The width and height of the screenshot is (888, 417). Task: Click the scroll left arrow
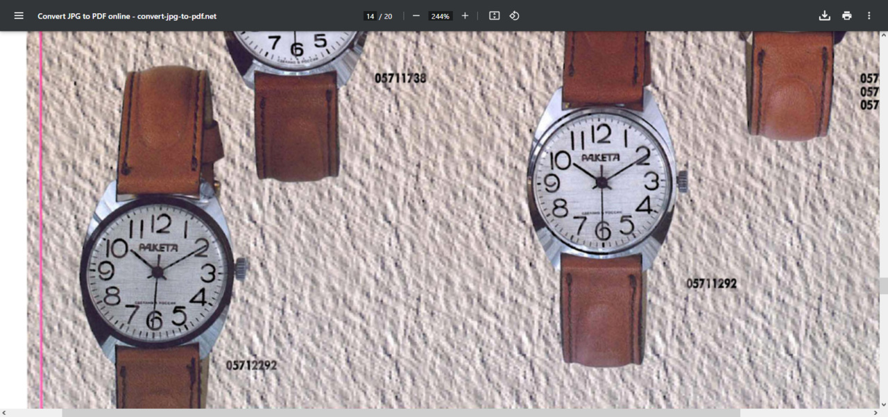click(4, 413)
